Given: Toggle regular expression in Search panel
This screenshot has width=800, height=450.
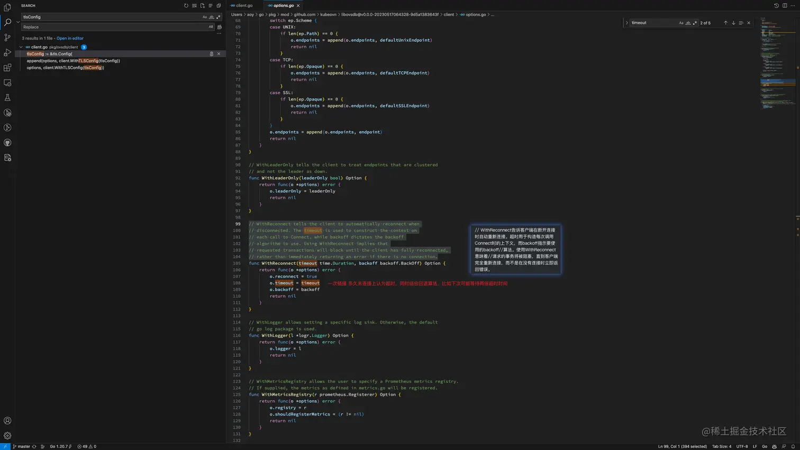Looking at the screenshot, I should pyautogui.click(x=218, y=17).
